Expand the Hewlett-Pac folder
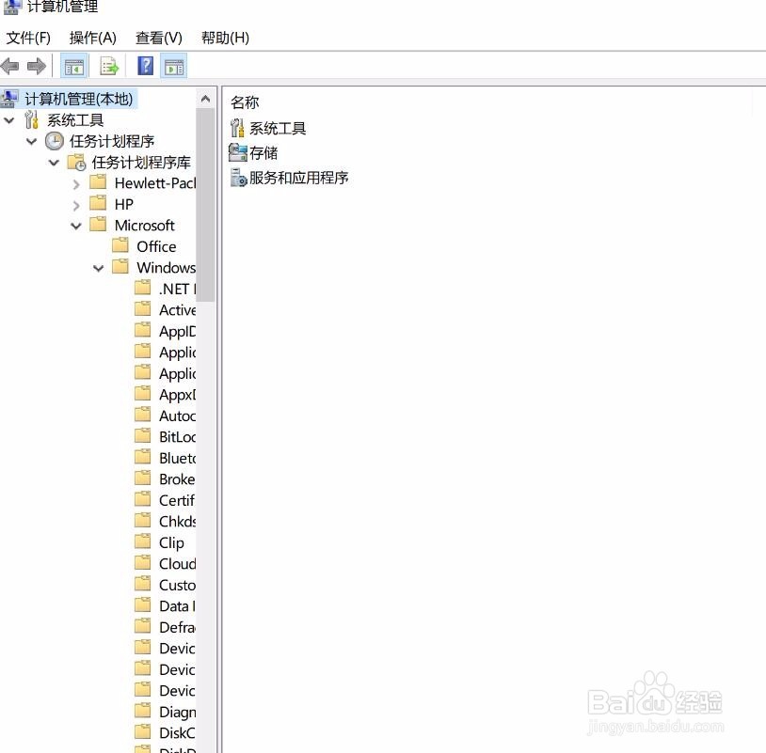Viewport: 766px width, 753px height. 77,183
